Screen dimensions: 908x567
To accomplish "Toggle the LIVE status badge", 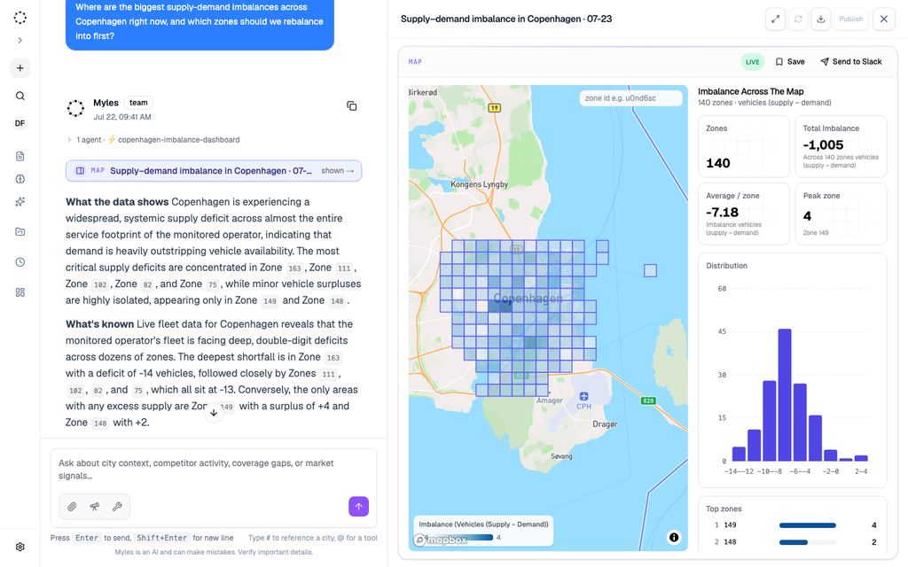I will [752, 62].
